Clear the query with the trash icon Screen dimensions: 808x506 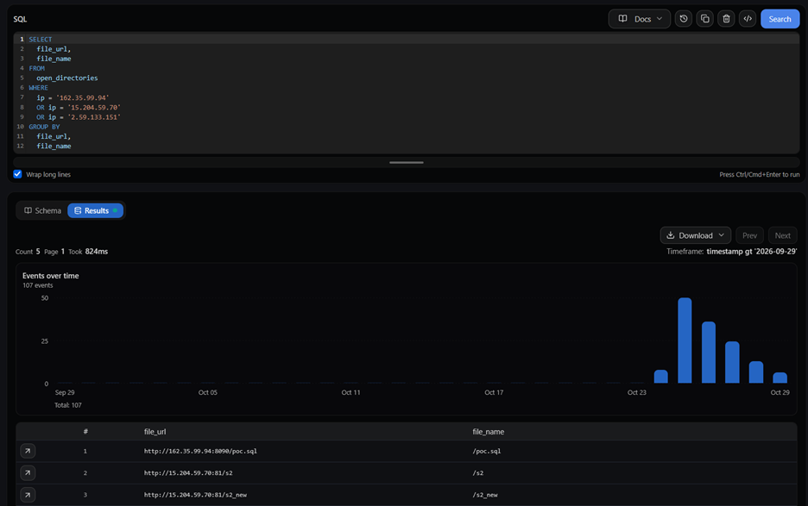(x=726, y=19)
